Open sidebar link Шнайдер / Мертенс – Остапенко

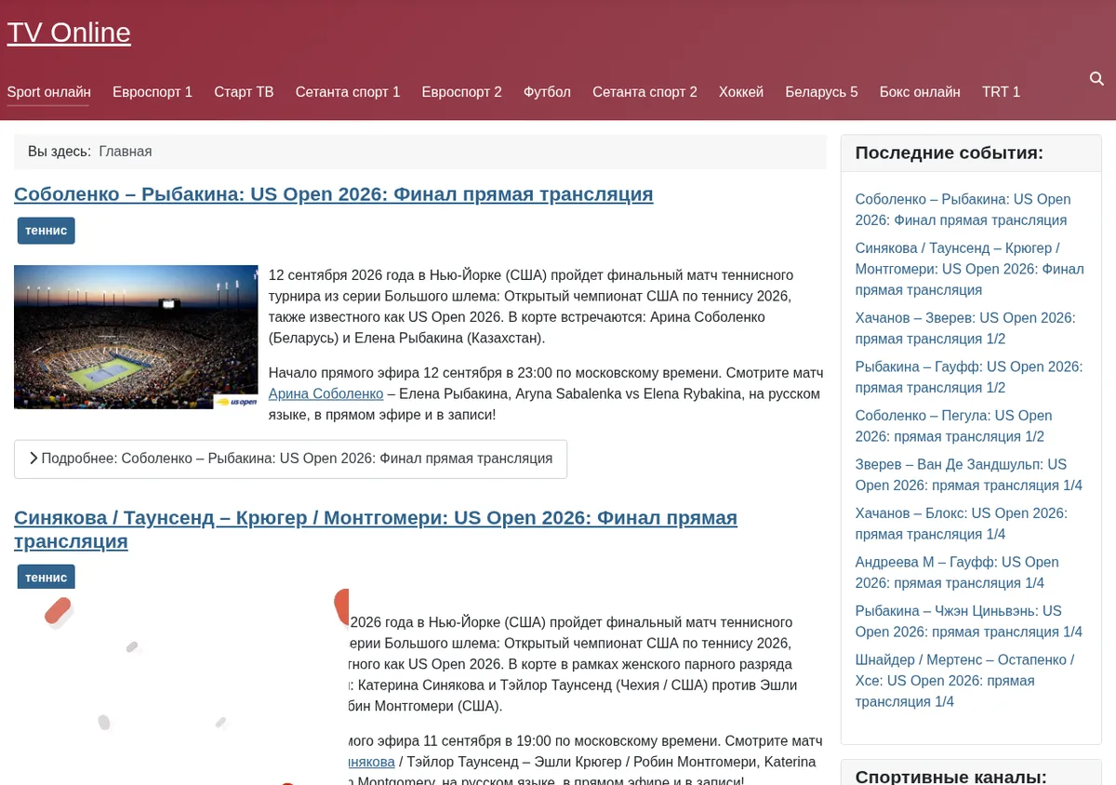[x=964, y=680]
